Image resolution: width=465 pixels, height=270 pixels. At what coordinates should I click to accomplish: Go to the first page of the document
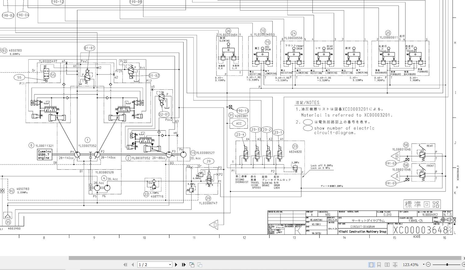(x=125, y=265)
